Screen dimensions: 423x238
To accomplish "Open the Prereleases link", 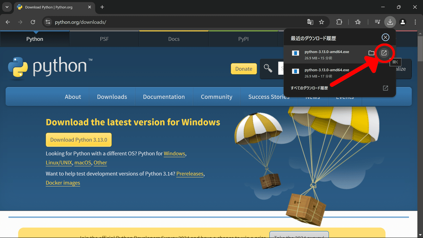I will [190, 174].
